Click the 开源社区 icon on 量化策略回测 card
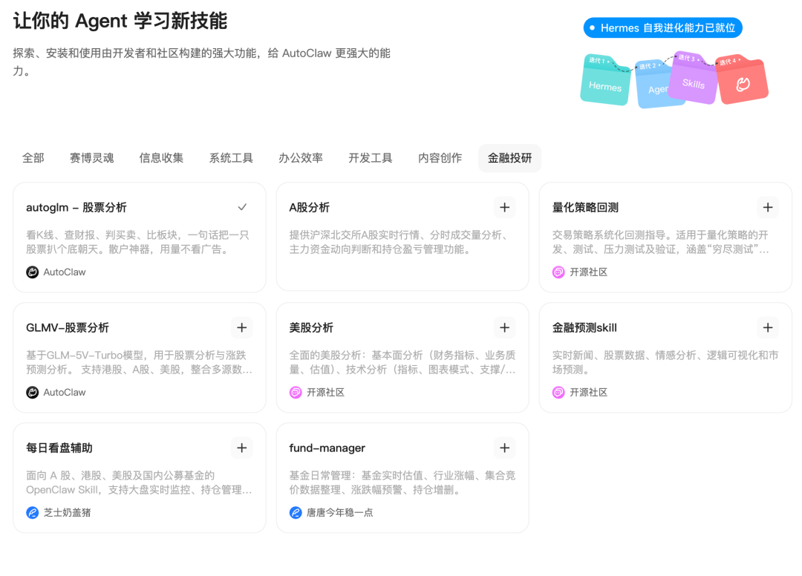This screenshot has width=802, height=576. pos(558,272)
